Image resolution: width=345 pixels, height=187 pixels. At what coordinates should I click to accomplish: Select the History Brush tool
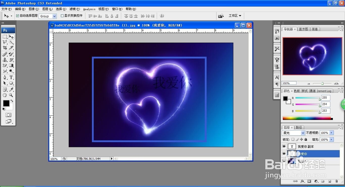(x=11, y=60)
